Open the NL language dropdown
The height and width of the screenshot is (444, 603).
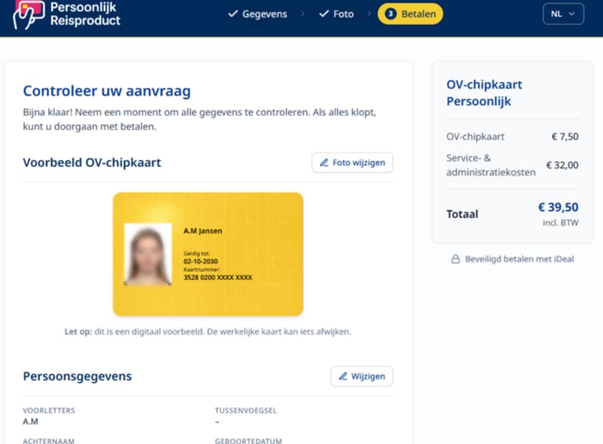[563, 14]
